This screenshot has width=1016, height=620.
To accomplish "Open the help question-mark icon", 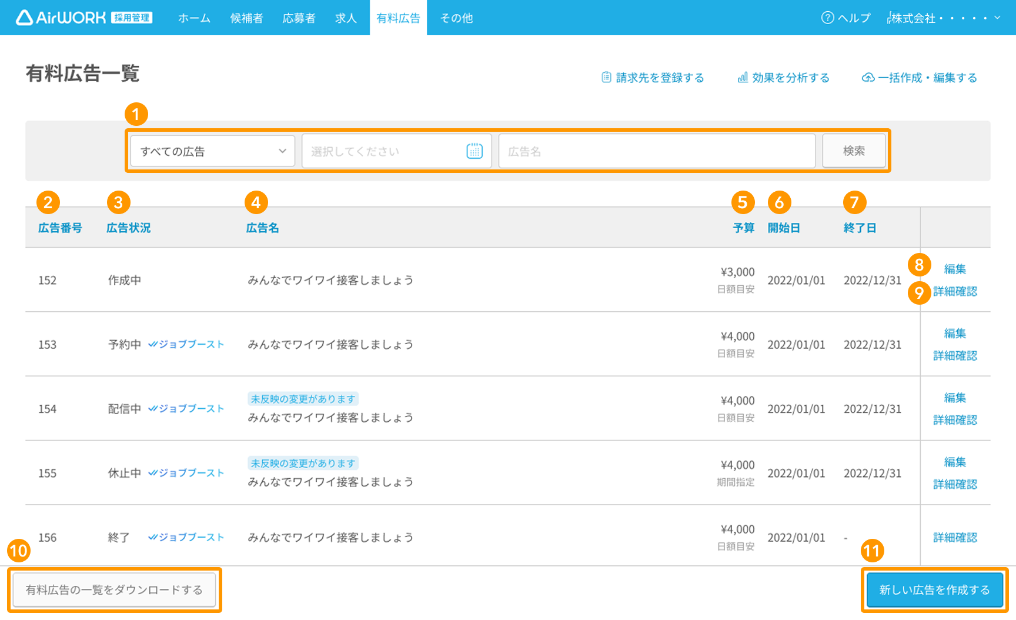I will point(827,18).
